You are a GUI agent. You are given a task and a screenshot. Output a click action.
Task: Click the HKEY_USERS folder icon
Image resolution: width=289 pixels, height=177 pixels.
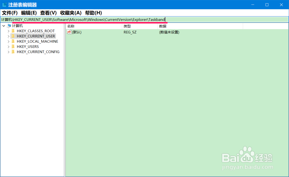pyautogui.click(x=13, y=46)
